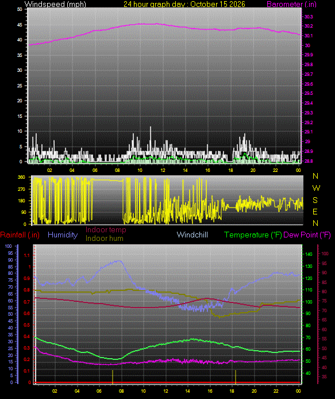Click the 30.3 value on the barometer axis

(x=309, y=17)
